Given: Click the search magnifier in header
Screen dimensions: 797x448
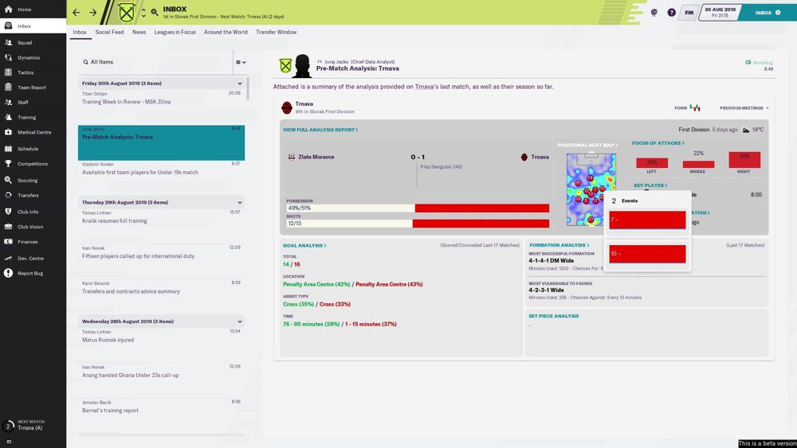Looking at the screenshot, I should click(x=155, y=12).
